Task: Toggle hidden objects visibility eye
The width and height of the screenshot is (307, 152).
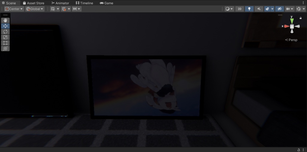Action: coord(279,9)
